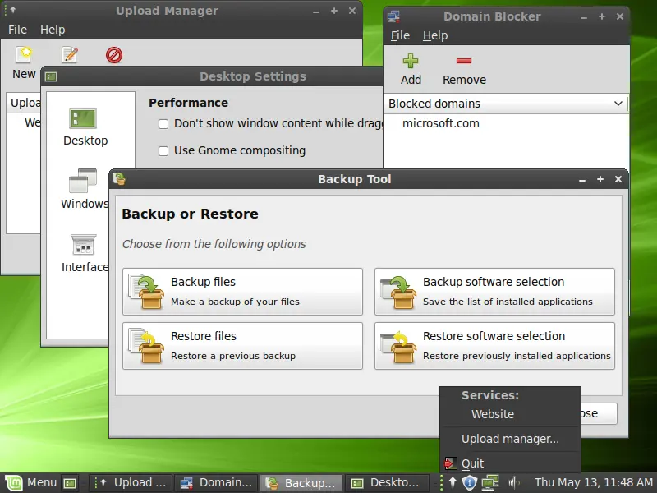Open File menu in Upload Manager
This screenshot has height=493, width=657.
click(x=17, y=30)
